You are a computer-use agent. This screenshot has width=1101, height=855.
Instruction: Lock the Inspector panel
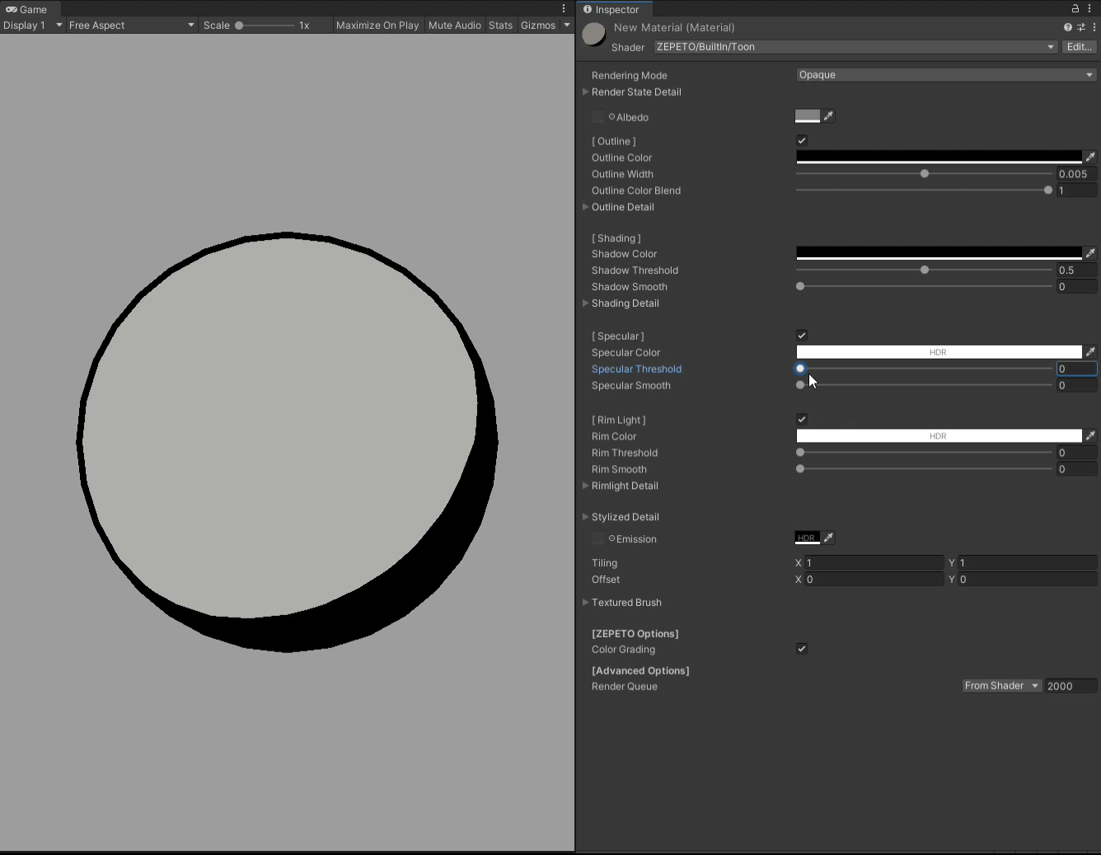tap(1076, 7)
